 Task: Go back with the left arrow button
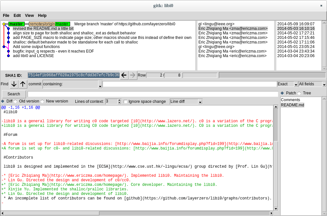[124, 75]
